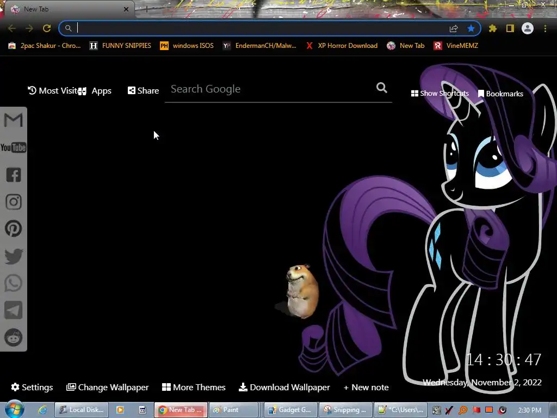The width and height of the screenshot is (557, 418).
Task: Open Windows Media Player taskbar icon
Action: point(120,410)
